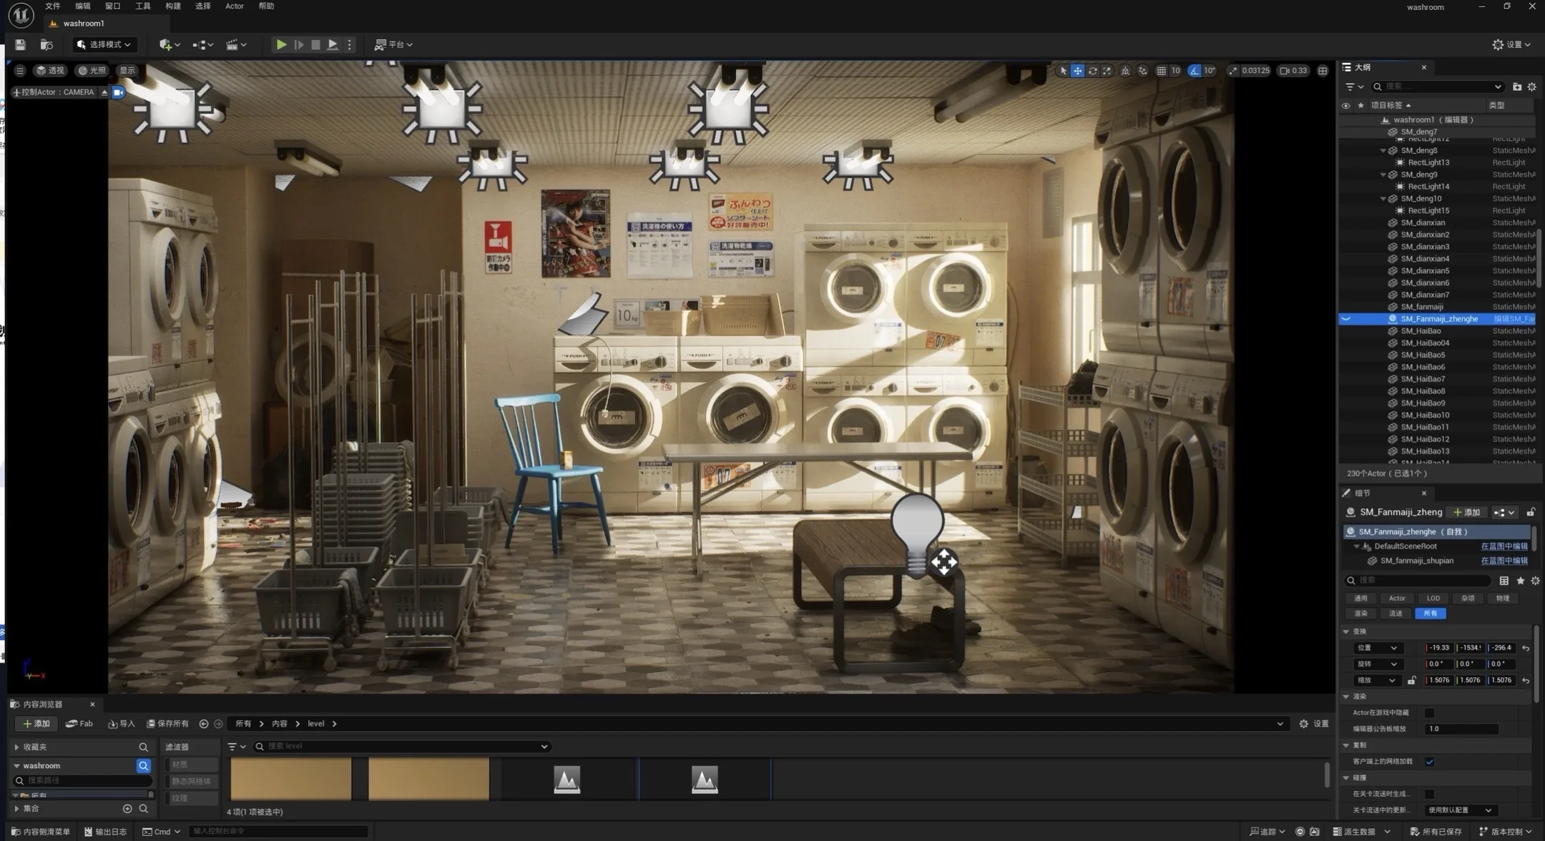Screen dimensions: 1545x841
Task: Open the Blueprint options dropdown in Details
Action: 1504,512
